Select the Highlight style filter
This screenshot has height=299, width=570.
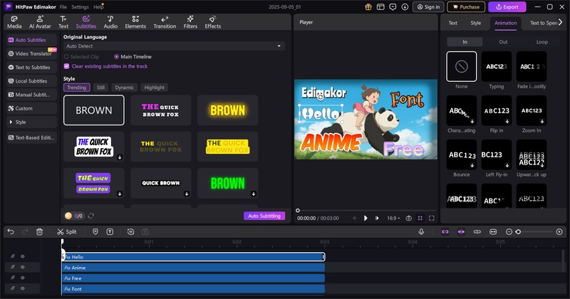pos(154,88)
